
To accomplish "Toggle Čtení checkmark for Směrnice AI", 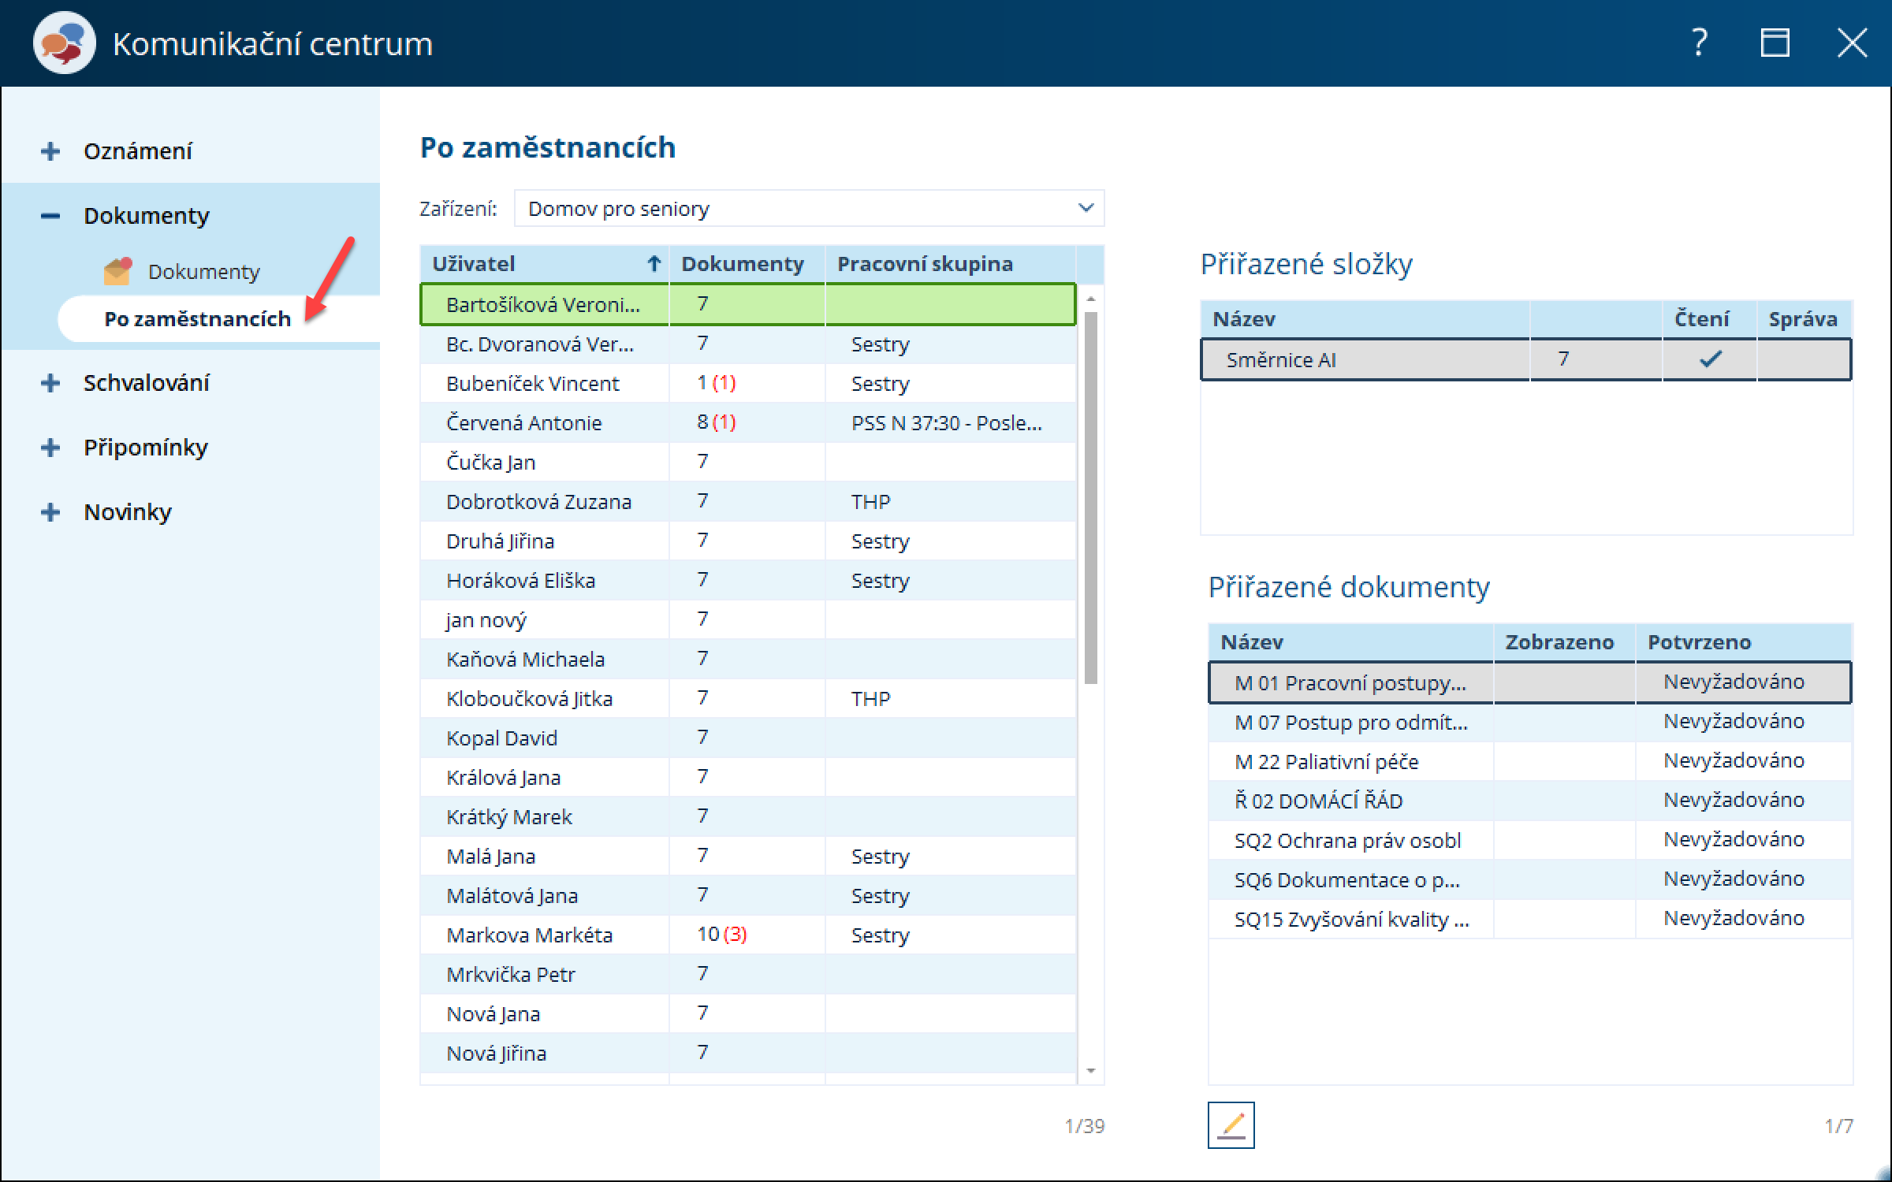I will tap(1709, 359).
